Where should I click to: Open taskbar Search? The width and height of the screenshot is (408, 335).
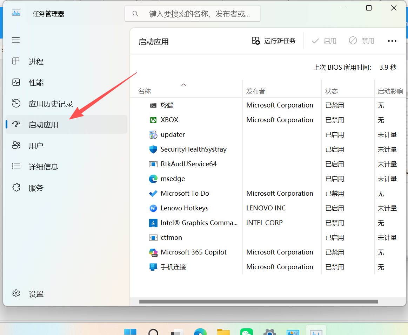pos(153,331)
